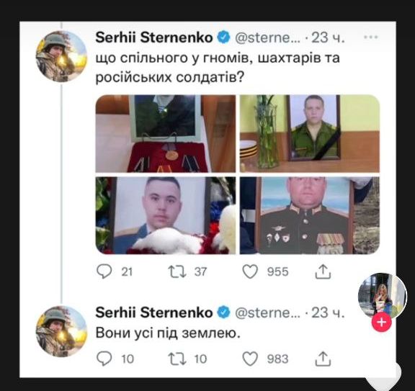The image size is (415, 391).
Task: Open top-right photo with flower vase
Action: (310, 134)
